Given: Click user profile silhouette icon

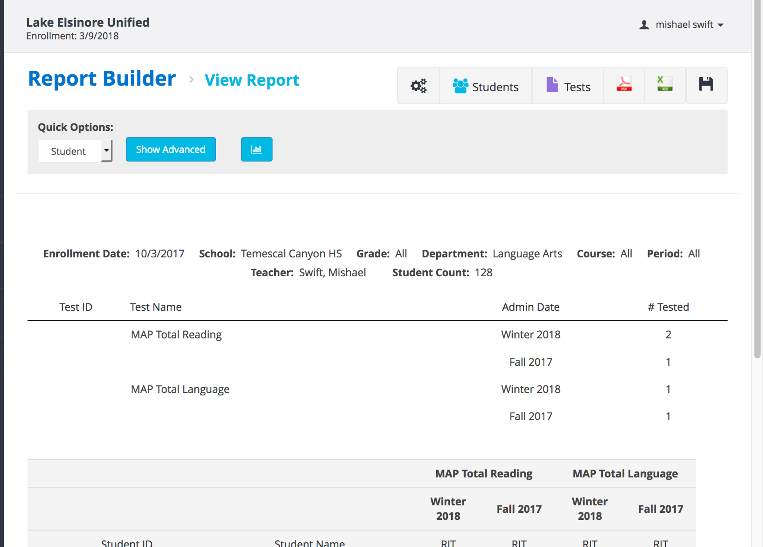Looking at the screenshot, I should coord(644,25).
